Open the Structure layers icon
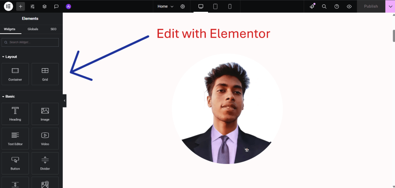The image size is (395, 188). click(45, 7)
